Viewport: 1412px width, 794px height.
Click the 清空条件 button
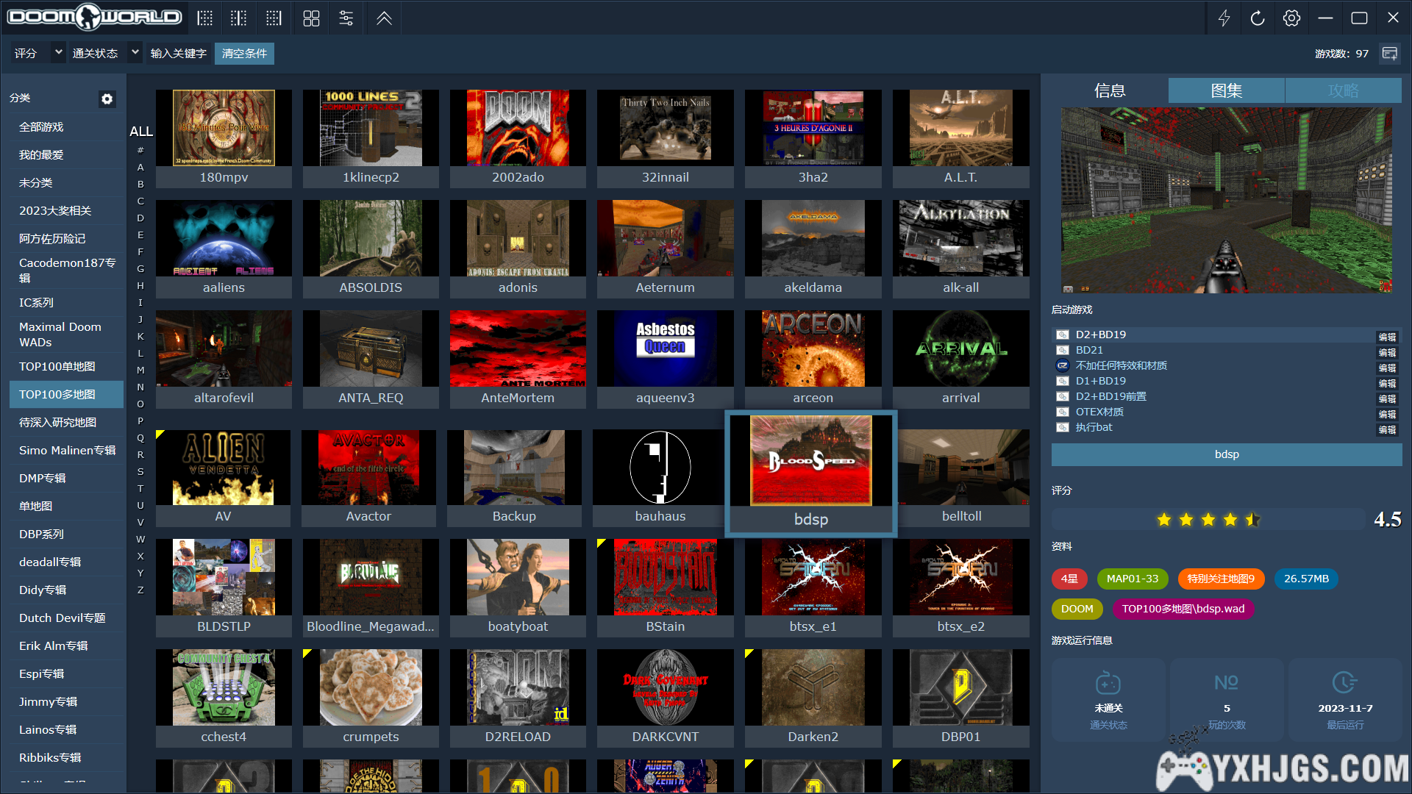(244, 54)
